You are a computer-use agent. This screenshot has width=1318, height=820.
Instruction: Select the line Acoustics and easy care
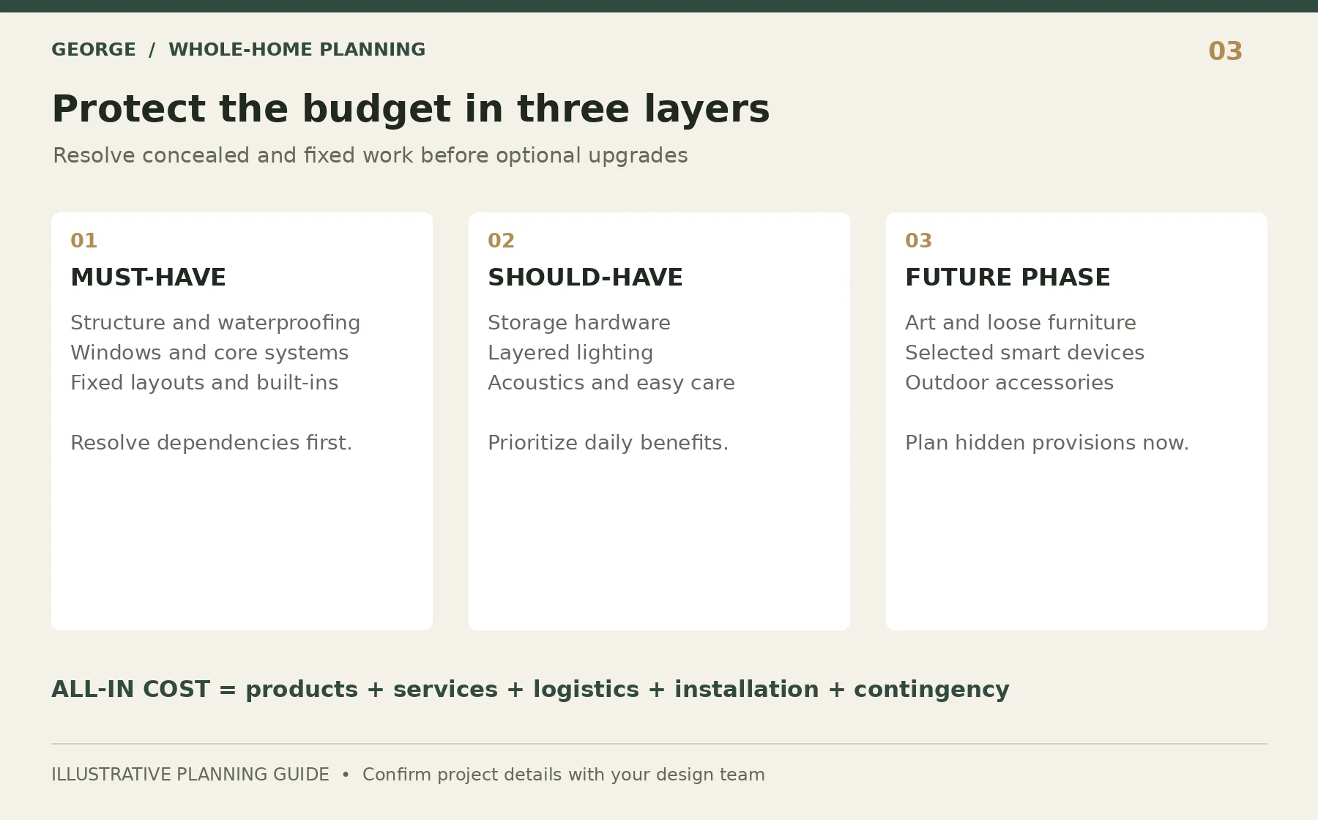(611, 383)
